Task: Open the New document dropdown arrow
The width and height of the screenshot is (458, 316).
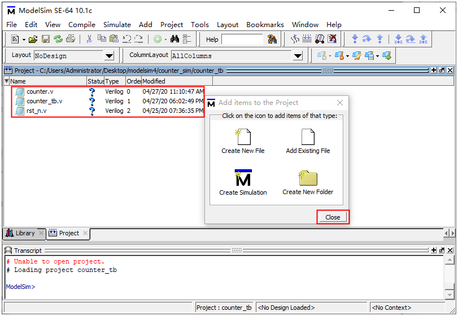Action: point(23,39)
